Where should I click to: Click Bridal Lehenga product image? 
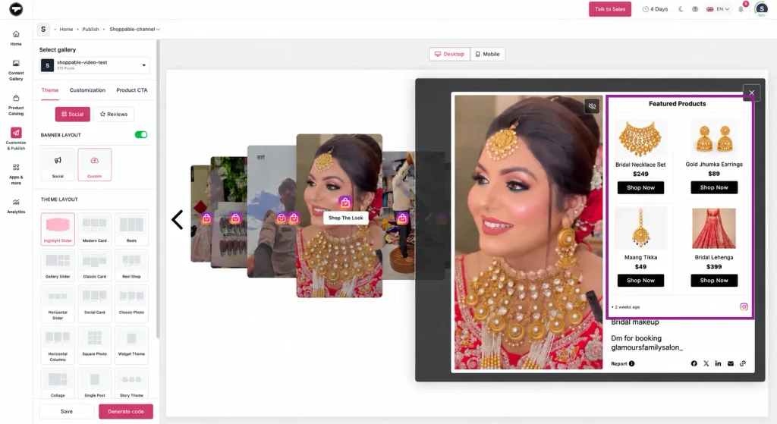714,228
